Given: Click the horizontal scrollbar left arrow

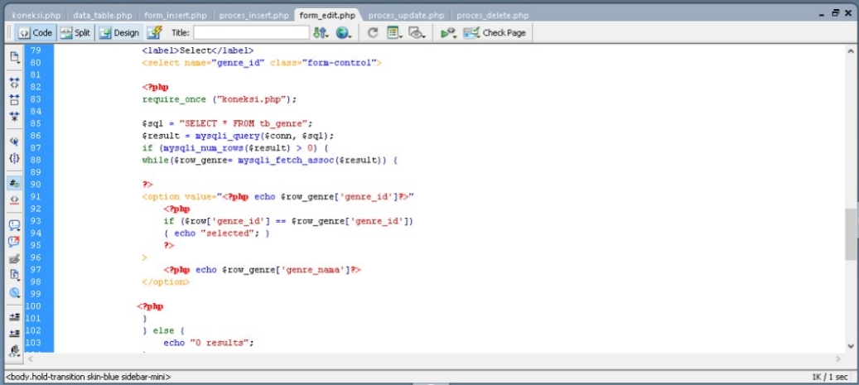Looking at the screenshot, I should pyautogui.click(x=31, y=359).
